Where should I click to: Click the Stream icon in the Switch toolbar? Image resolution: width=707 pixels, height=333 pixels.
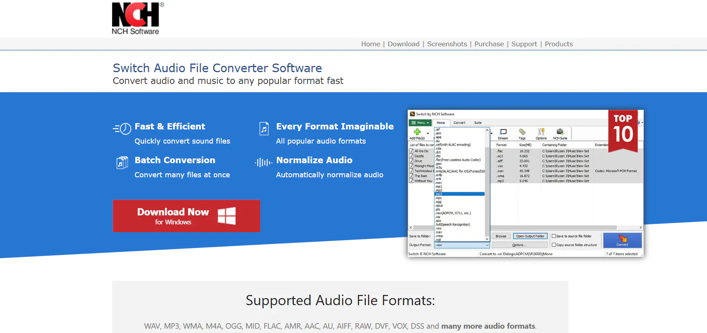point(503,132)
